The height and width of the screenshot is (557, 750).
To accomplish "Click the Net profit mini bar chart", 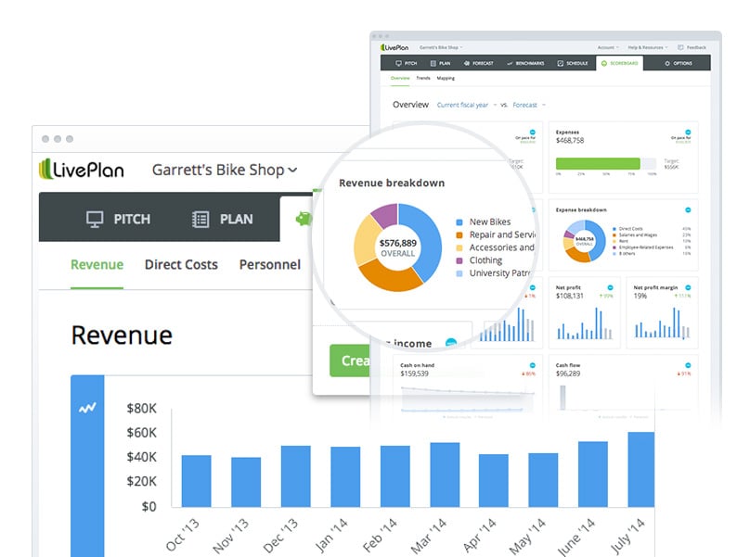I will point(585,323).
